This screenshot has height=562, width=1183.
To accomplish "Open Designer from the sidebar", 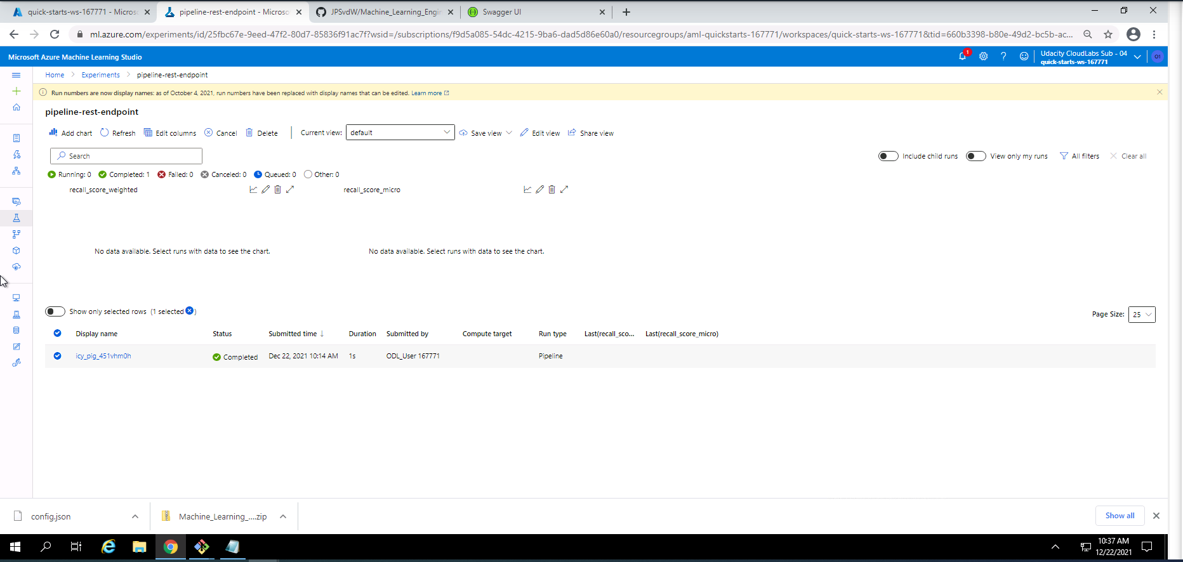I will point(17,171).
